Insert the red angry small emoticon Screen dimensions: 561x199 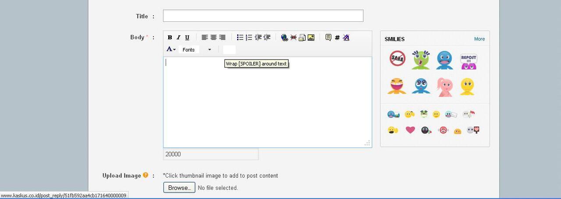click(443, 130)
